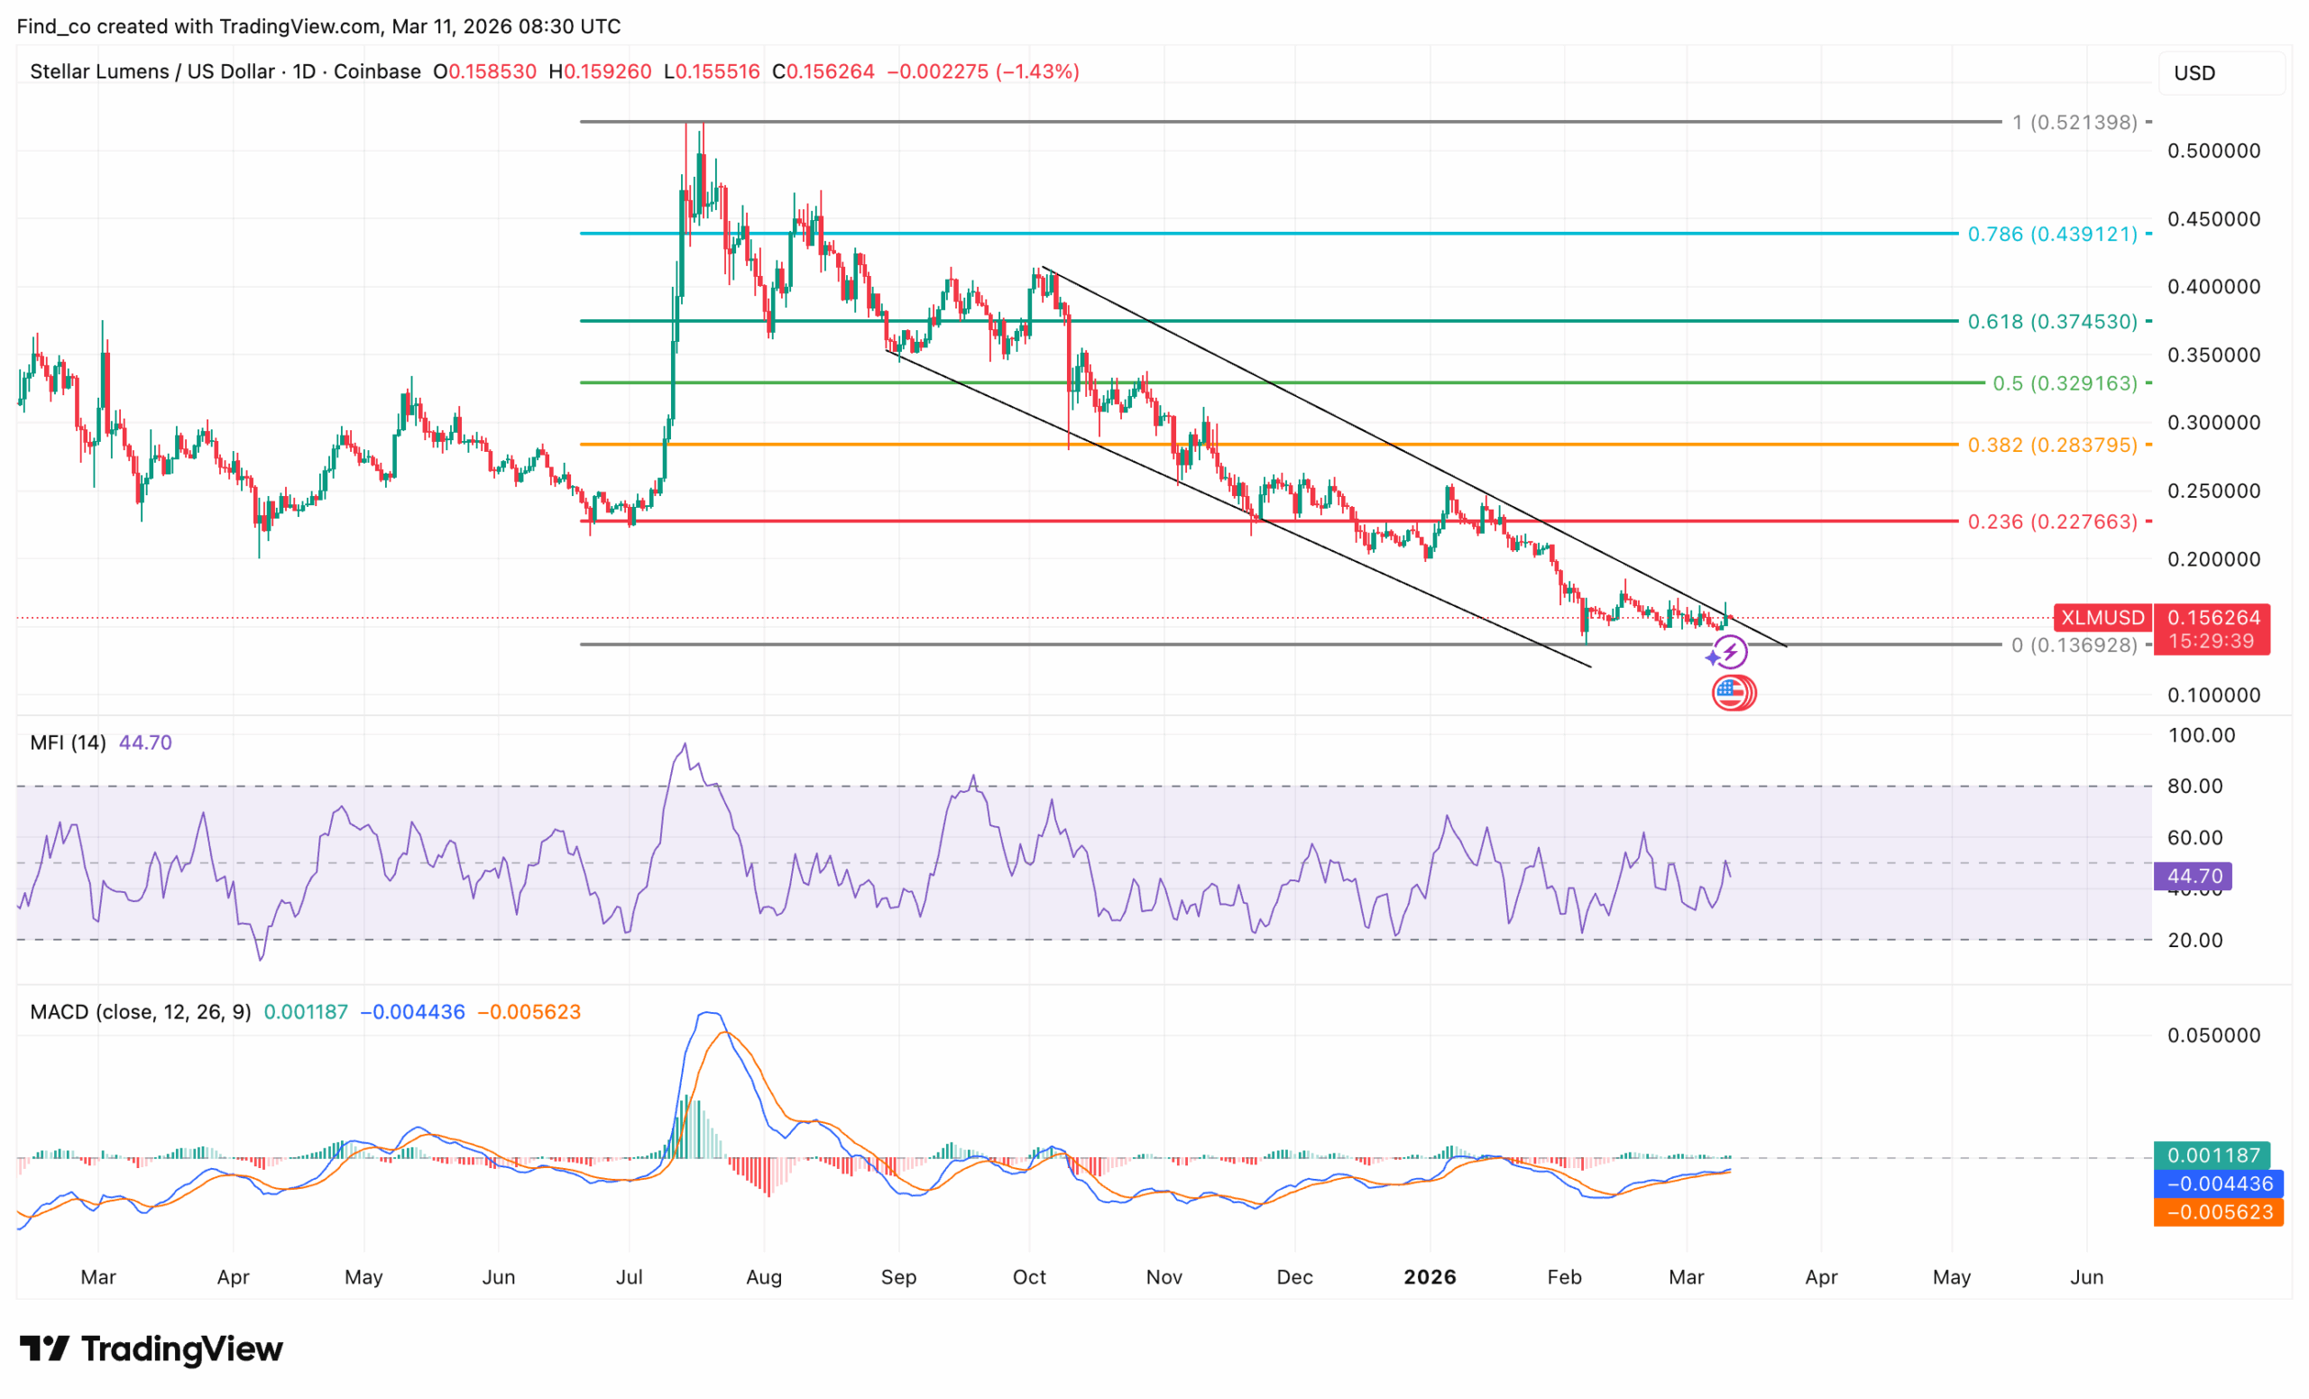Click the open value O0.158530
This screenshot has width=2309, height=1399.
tap(484, 71)
